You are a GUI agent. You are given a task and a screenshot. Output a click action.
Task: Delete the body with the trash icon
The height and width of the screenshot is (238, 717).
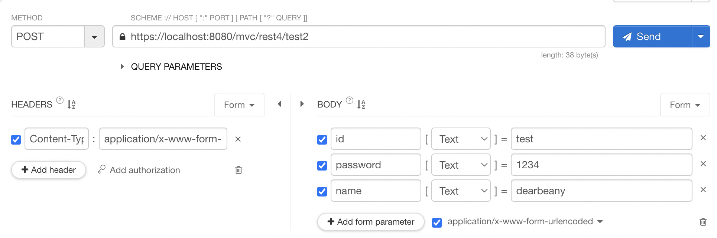tap(703, 222)
